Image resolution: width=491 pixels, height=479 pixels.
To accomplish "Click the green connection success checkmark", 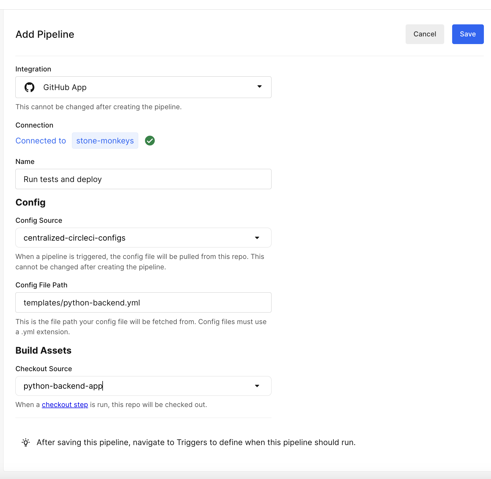I will 150,140.
